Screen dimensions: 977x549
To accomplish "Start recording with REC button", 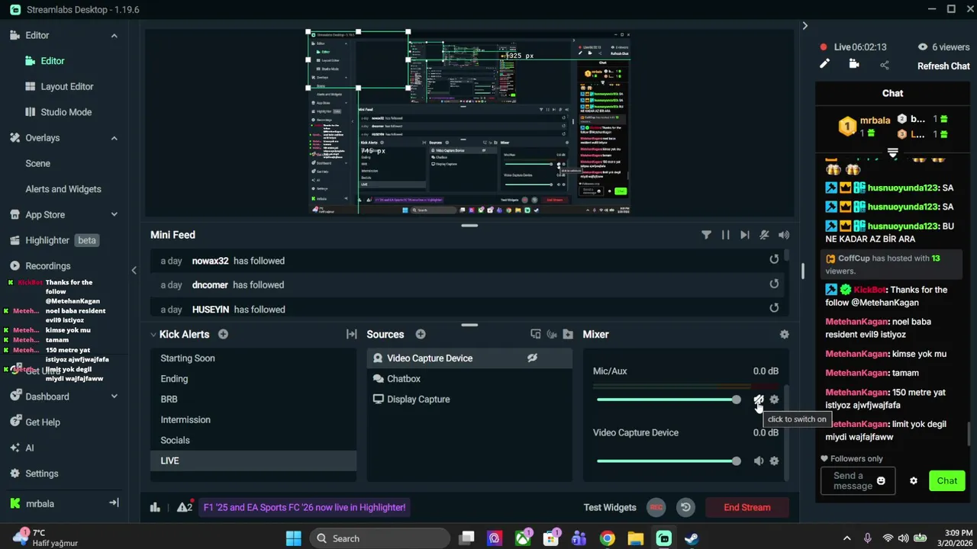I will 655,507.
